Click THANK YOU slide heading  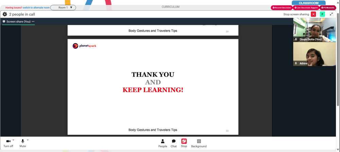coord(153,75)
